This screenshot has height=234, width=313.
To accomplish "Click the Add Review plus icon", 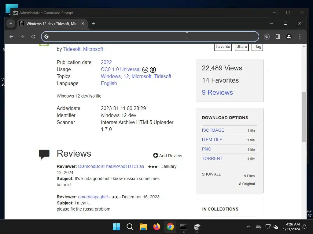I will [156, 155].
